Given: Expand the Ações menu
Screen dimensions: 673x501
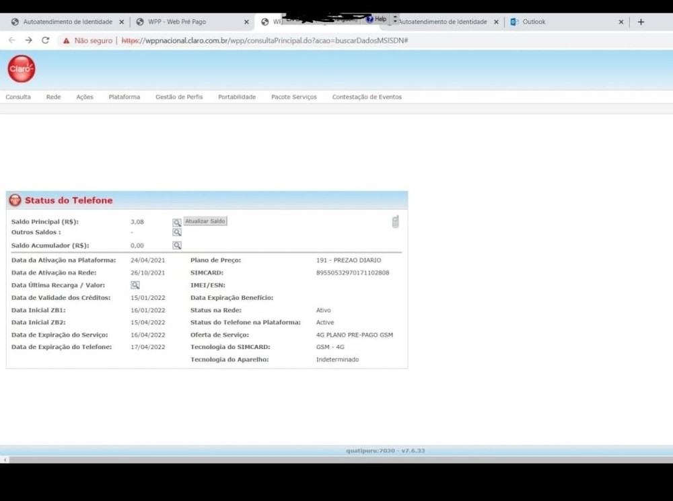Looking at the screenshot, I should (85, 97).
